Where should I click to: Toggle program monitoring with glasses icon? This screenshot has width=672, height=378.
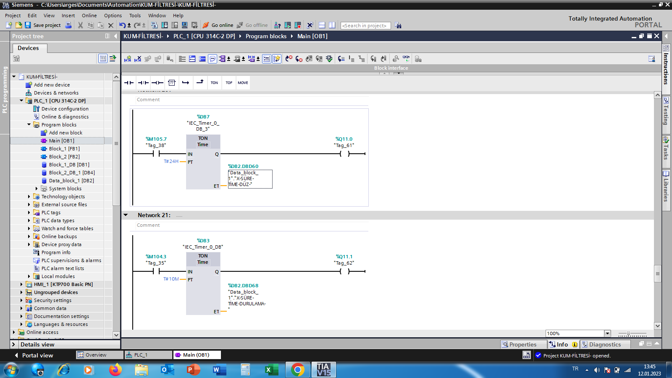click(x=406, y=59)
